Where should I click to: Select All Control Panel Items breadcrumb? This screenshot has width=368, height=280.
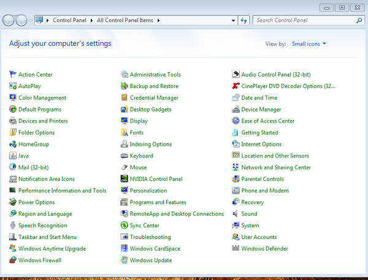coord(126,20)
